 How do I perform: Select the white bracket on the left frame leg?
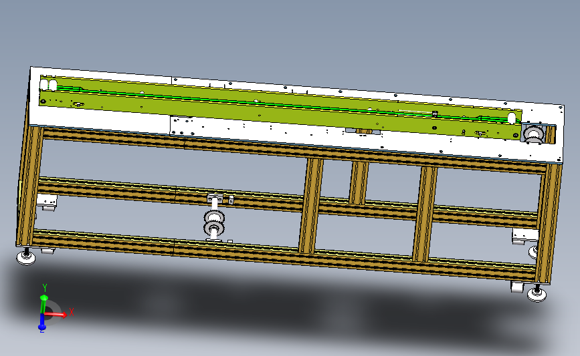47,202
